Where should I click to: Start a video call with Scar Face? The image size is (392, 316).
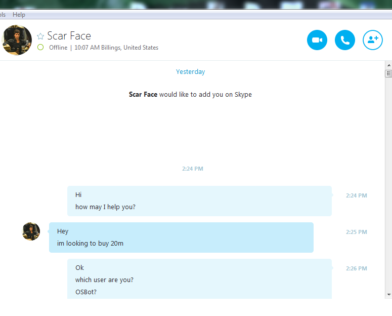point(317,40)
